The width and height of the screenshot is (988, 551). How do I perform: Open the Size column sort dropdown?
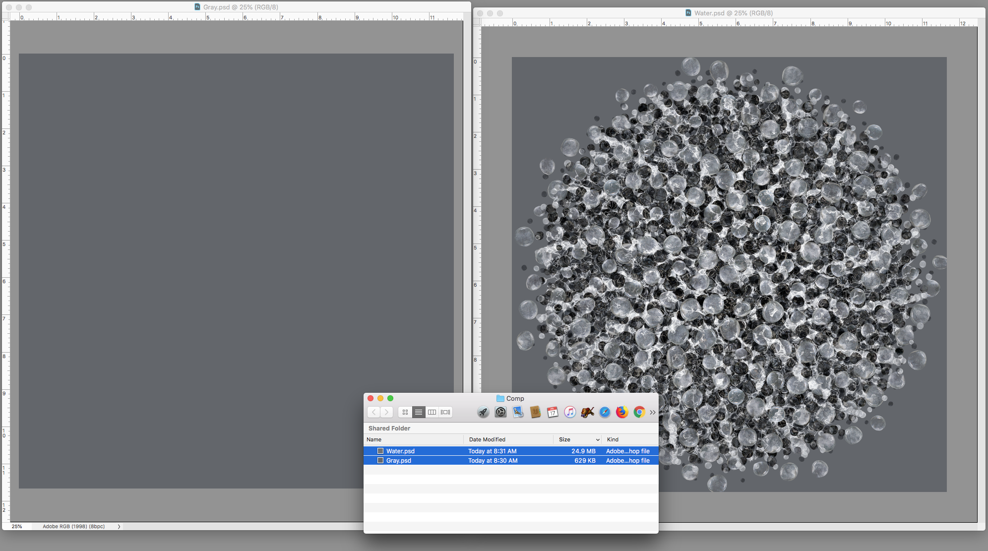[598, 439]
